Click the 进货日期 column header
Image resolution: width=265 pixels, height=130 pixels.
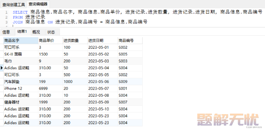coord(103,40)
